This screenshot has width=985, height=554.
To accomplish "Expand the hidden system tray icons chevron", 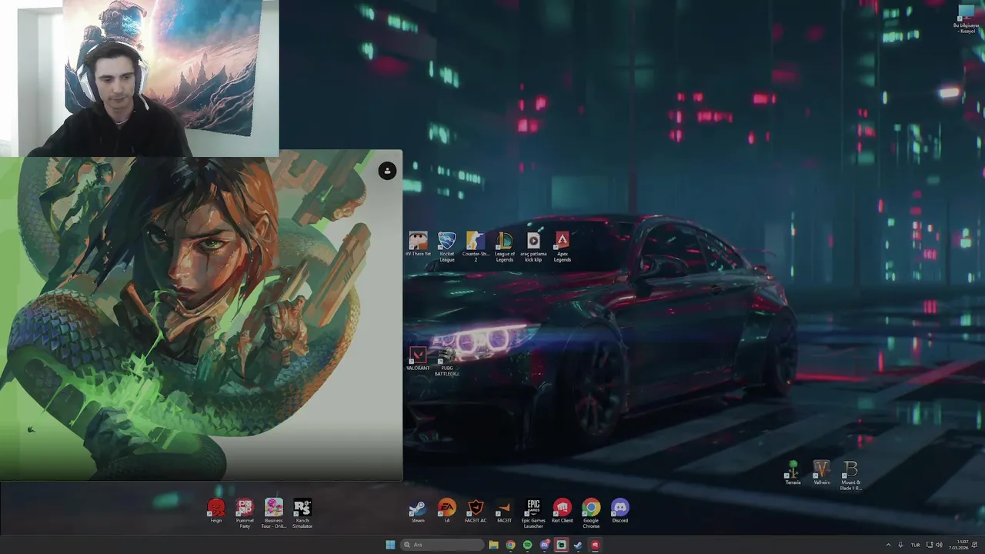I will point(889,545).
